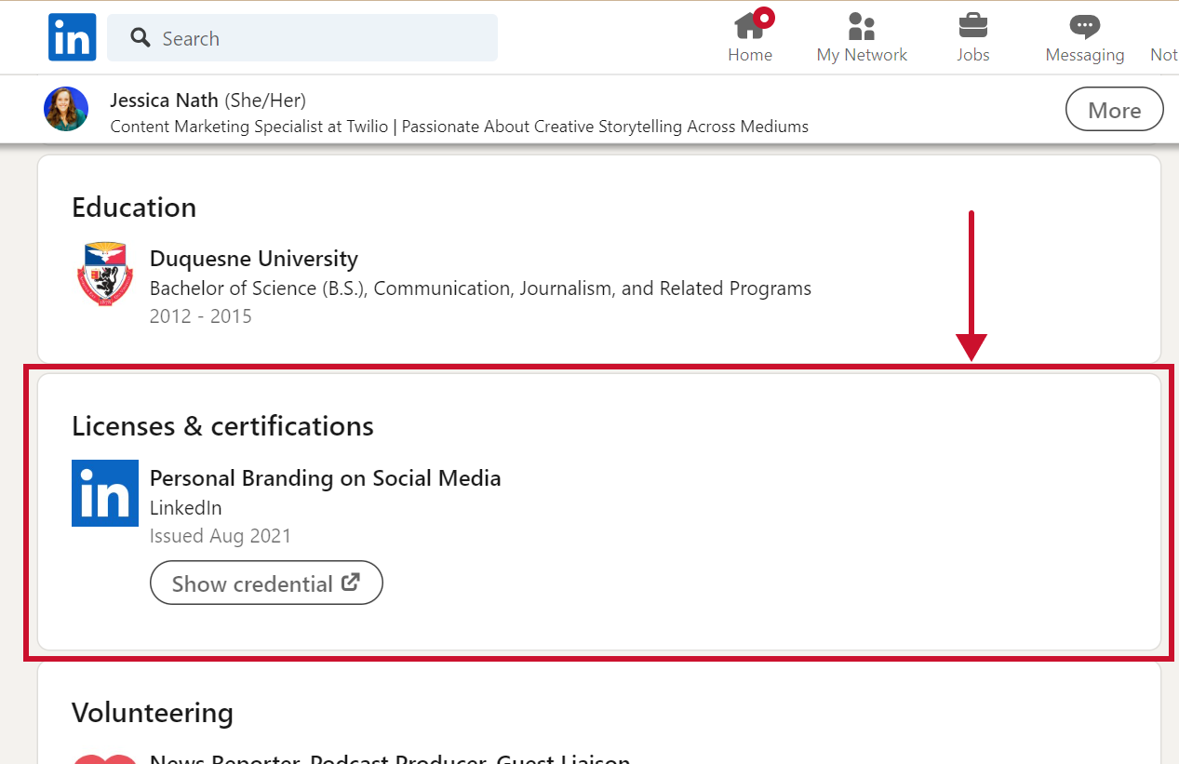Select the Messaging nav label

pos(1084,55)
